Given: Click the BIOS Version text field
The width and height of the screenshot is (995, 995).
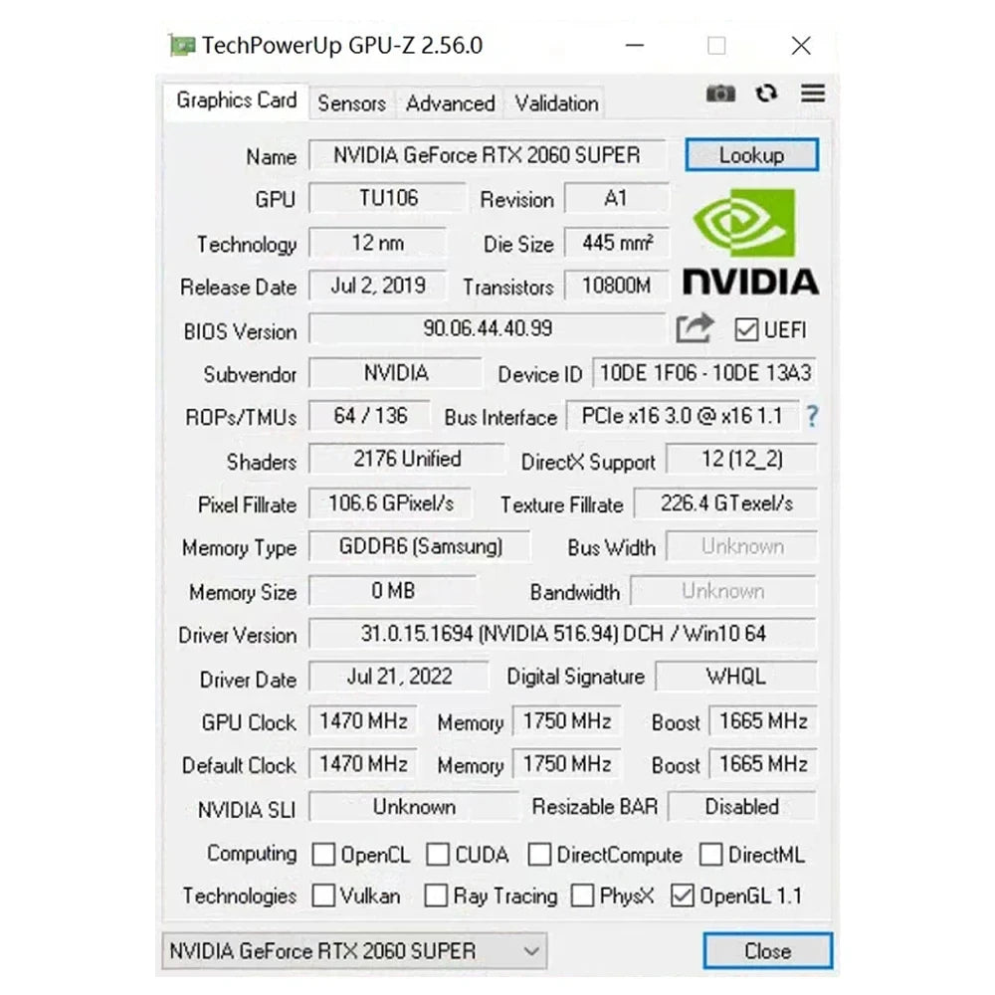Looking at the screenshot, I should pos(488,328).
